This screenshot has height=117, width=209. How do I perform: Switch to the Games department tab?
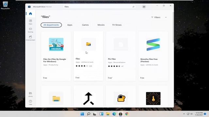coord(85,25)
